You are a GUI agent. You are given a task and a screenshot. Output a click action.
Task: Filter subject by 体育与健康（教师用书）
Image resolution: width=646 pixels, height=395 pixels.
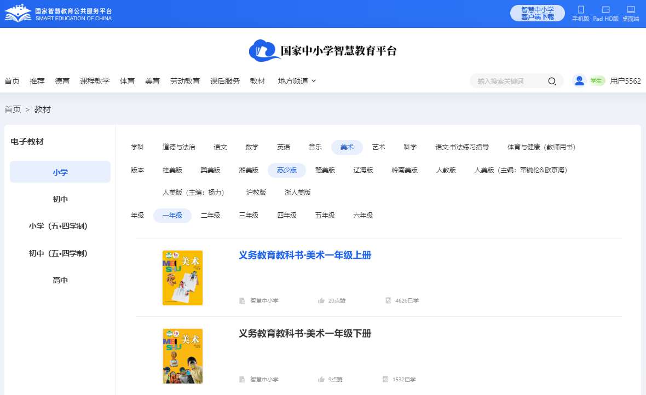click(541, 147)
